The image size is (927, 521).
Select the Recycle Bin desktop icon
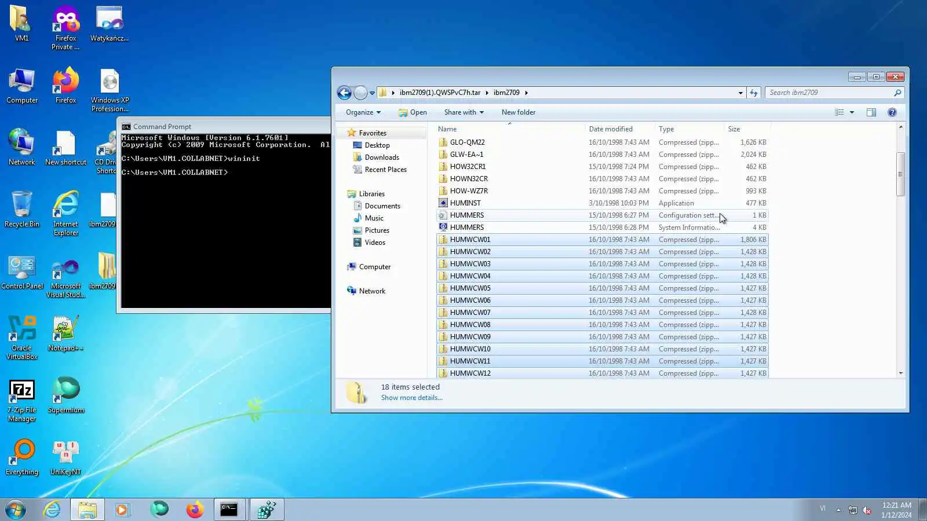point(22,210)
